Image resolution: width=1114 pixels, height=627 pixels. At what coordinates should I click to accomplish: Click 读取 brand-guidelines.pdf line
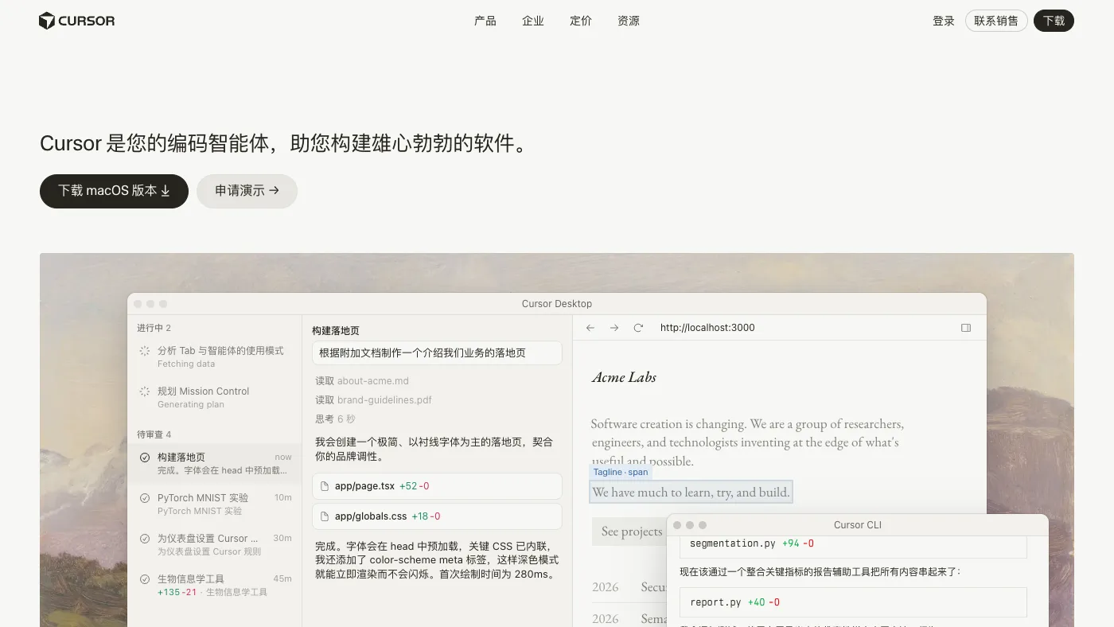[373, 400]
